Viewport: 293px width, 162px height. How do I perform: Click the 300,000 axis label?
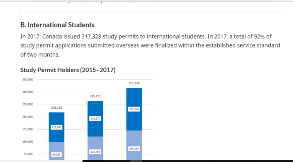coord(28,92)
